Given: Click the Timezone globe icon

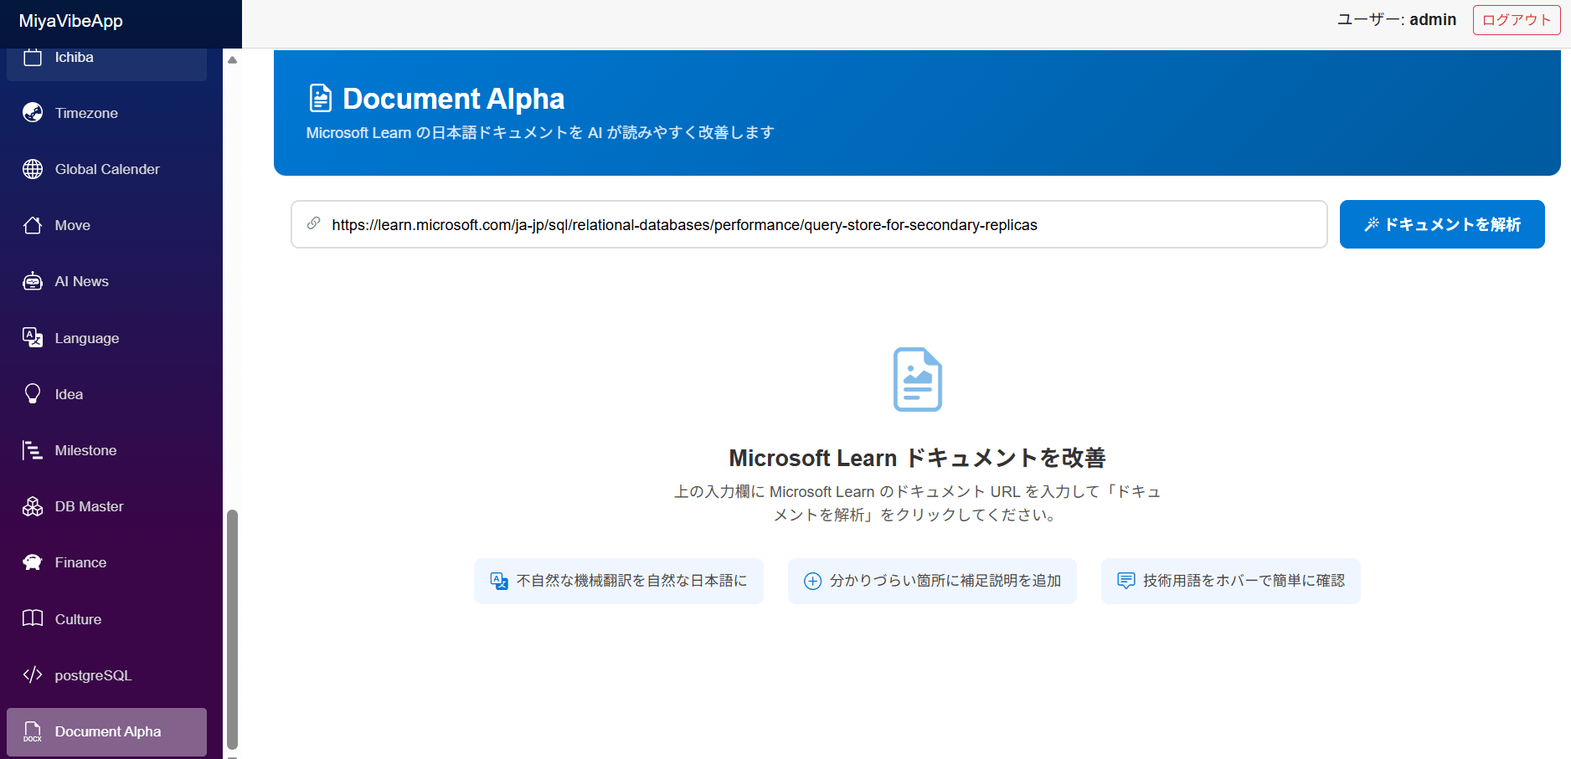Looking at the screenshot, I should [33, 113].
